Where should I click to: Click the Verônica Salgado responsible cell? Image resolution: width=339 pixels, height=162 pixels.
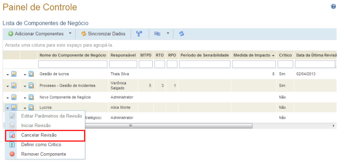coord(123,86)
